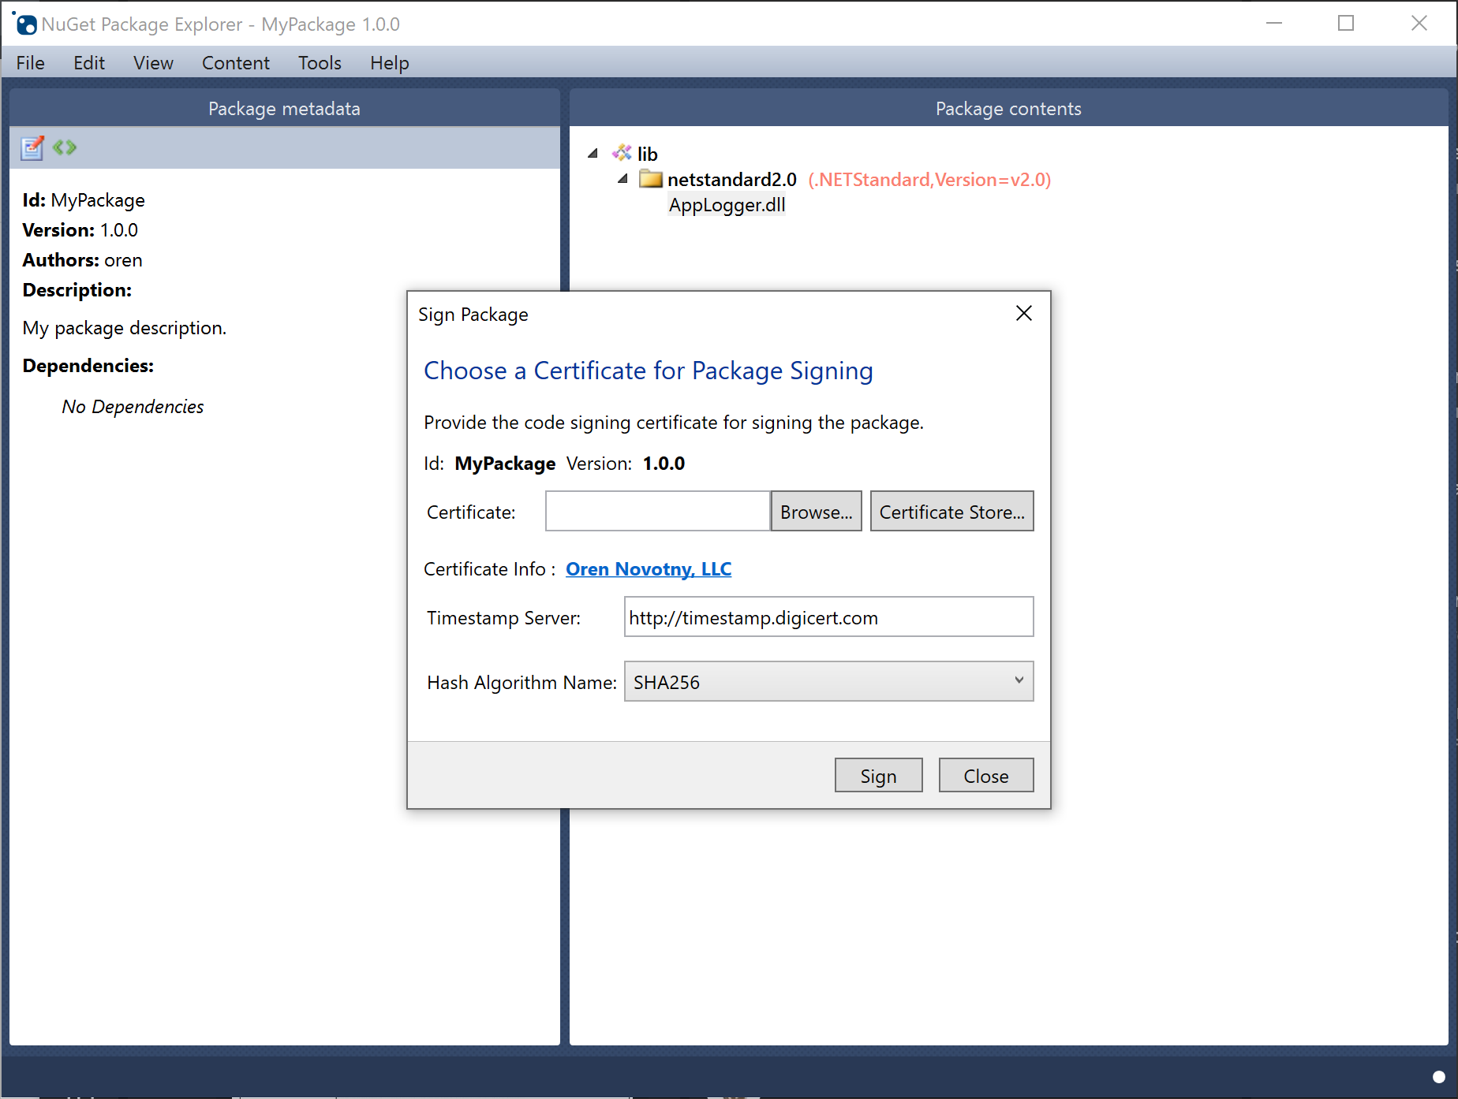
Task: Close the Sign Package dialog with X
Action: [x=1023, y=314]
